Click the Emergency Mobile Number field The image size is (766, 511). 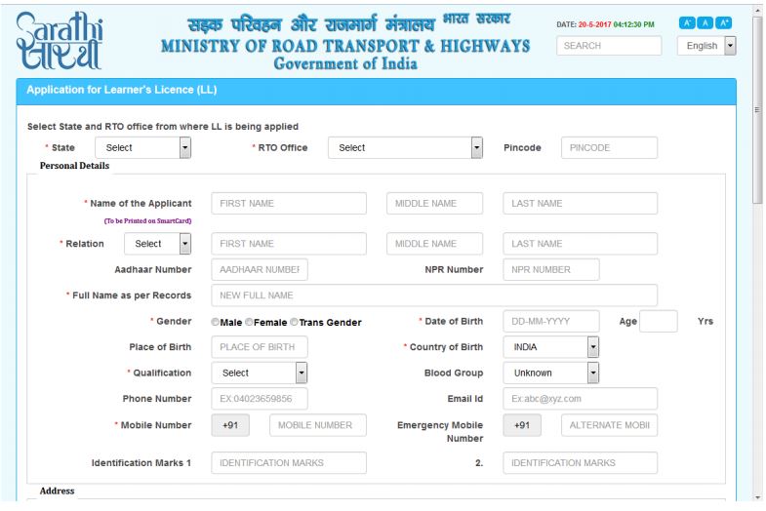(x=609, y=425)
